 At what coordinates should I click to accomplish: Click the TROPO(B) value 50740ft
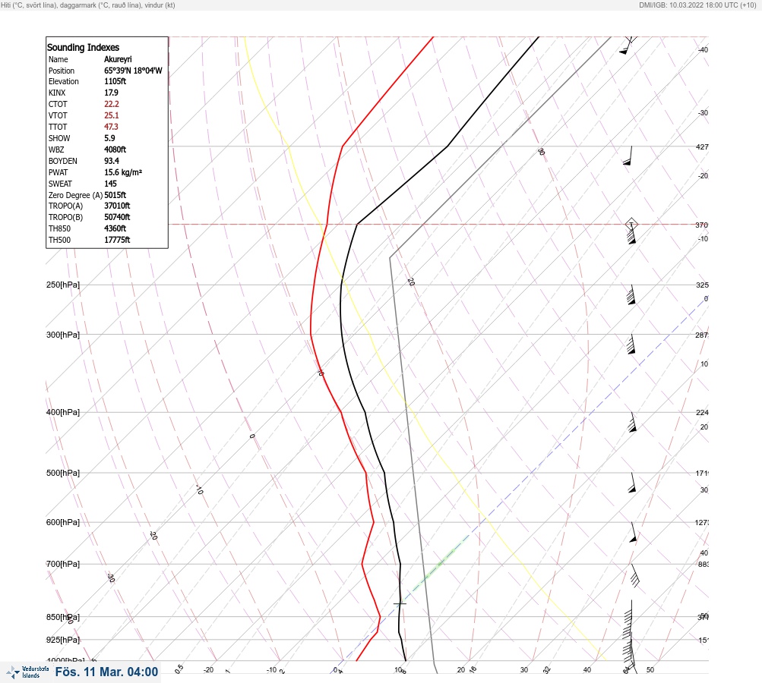coord(117,218)
